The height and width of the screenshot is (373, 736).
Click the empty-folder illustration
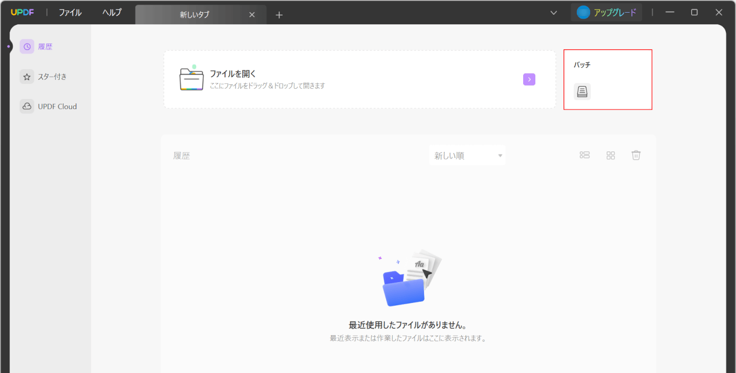(x=409, y=278)
